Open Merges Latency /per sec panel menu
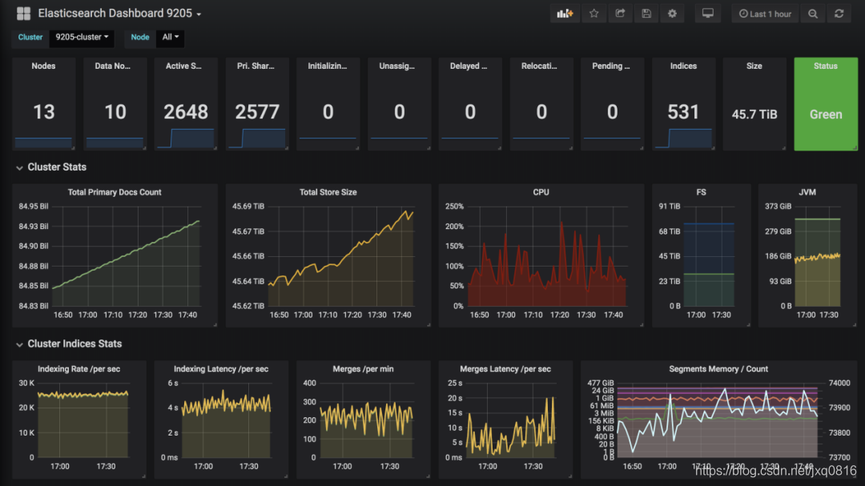Viewport: 865px width, 486px height. click(x=505, y=369)
